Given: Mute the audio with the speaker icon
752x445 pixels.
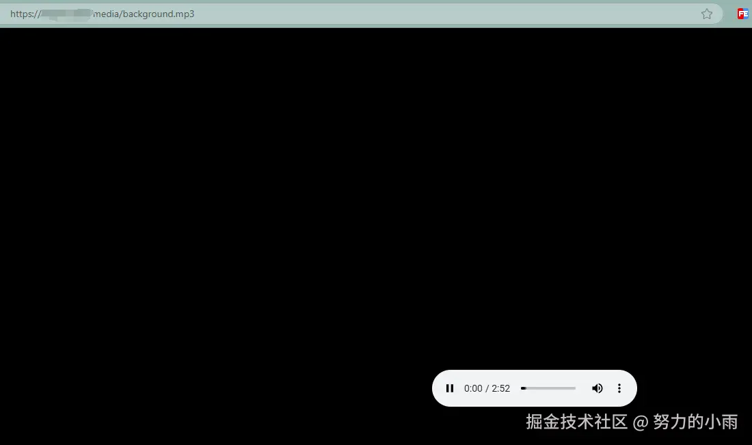Looking at the screenshot, I should (x=597, y=388).
